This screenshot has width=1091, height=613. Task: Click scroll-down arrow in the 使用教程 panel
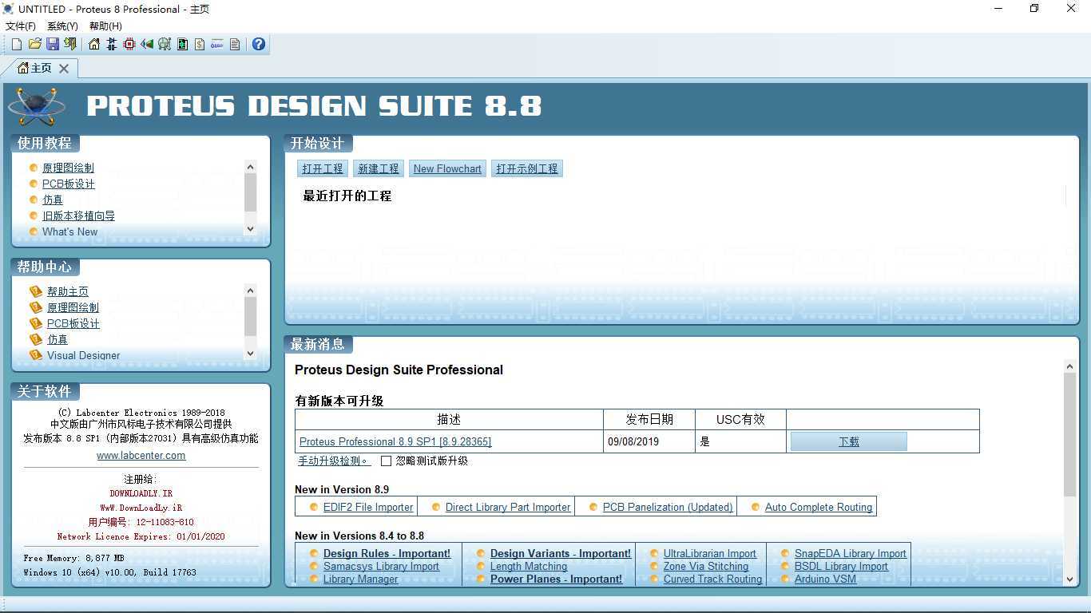[250, 228]
